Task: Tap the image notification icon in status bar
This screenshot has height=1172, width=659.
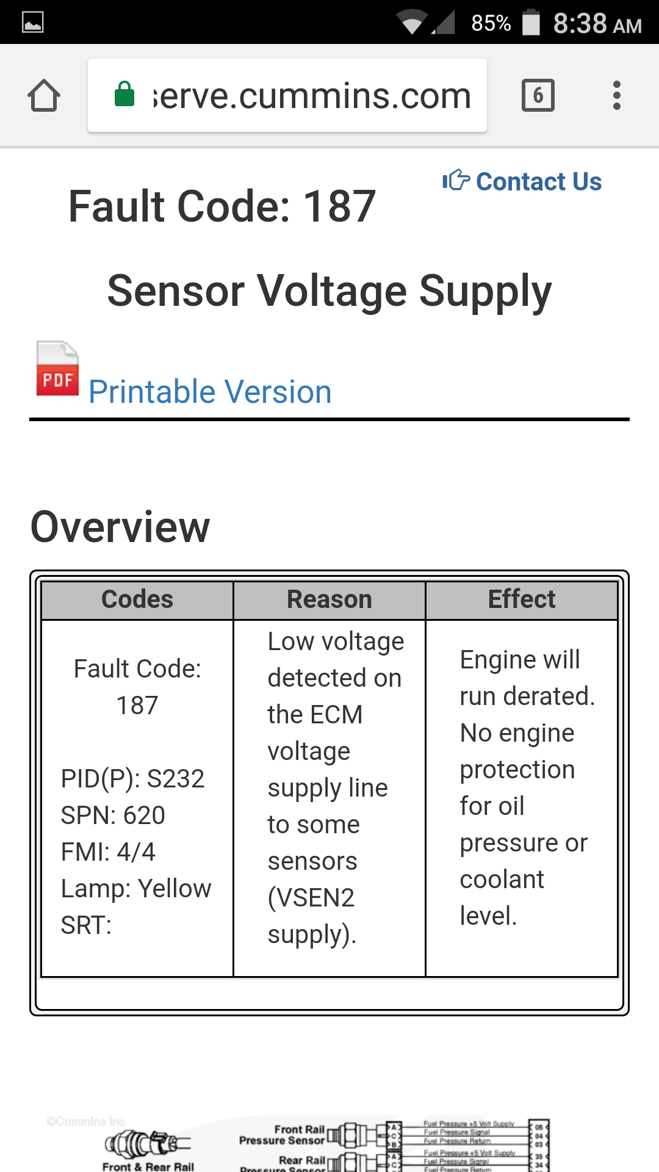Action: coord(32,23)
